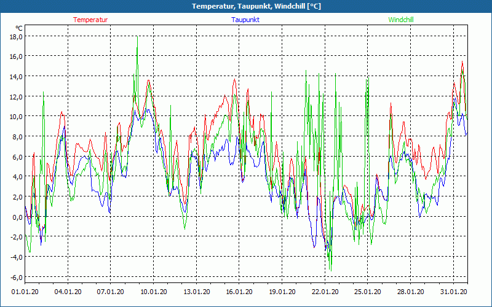Click the 6,0 y-axis value
492x307 pixels.
18,157
